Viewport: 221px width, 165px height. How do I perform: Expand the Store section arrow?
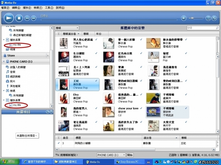click(x=48, y=56)
